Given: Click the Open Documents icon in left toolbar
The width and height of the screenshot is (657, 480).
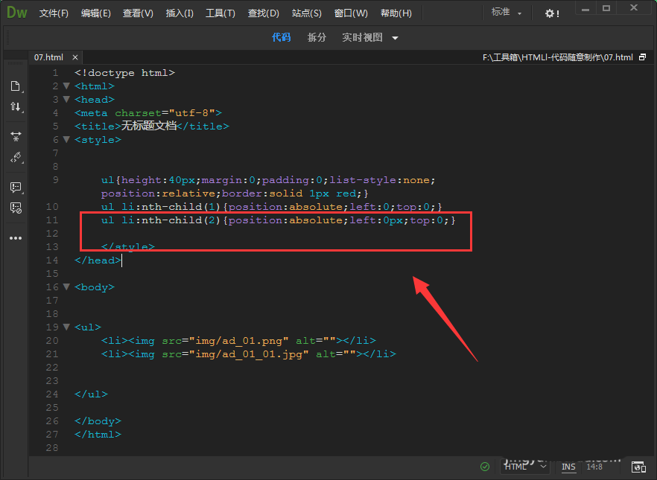Looking at the screenshot, I should [x=15, y=86].
